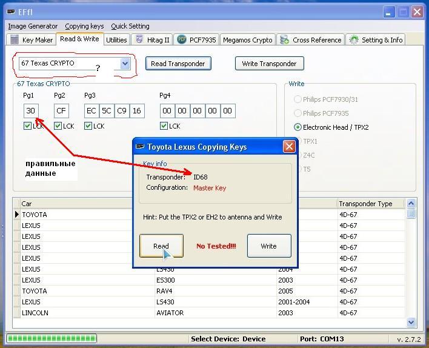The image size is (429, 348).
Task: Click the ID68 transponder value
Action: 201,177
